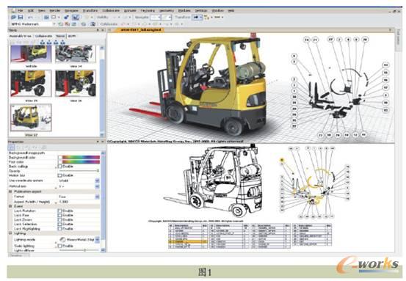Screen dimensions: 406x281
Task: Enable the Back culling checkbox
Action: click(x=59, y=166)
